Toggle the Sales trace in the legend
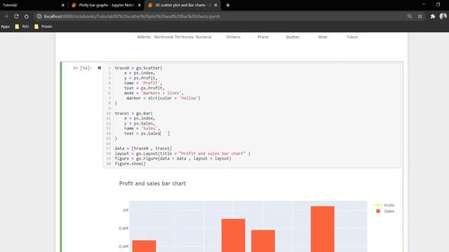The height and width of the screenshot is (252, 449). [x=385, y=211]
